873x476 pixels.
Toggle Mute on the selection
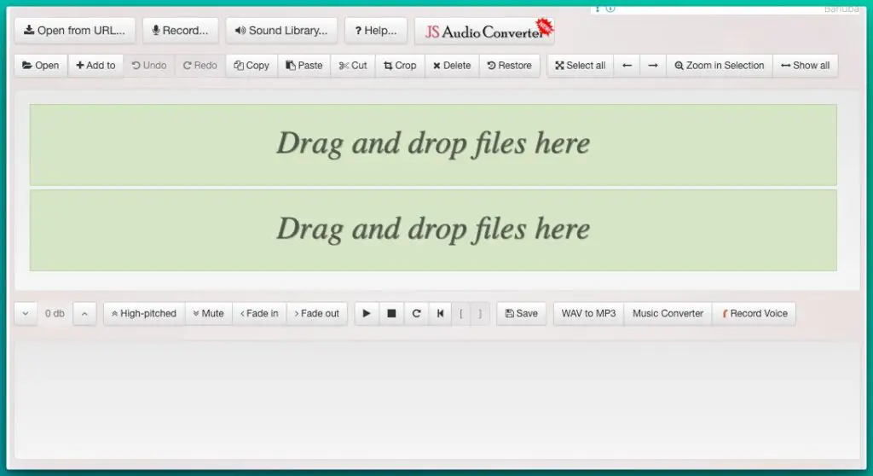click(x=208, y=313)
